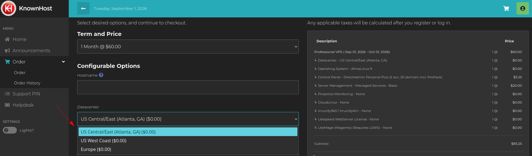
Task: Click Imunify360 / ImunifyAV+ - None row
Action: tap(418, 111)
